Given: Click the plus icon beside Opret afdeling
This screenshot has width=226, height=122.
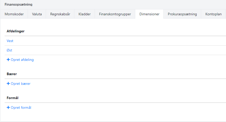Looking at the screenshot, I should click(8, 60).
